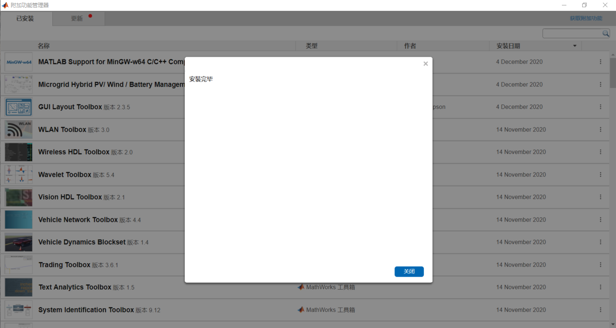Click the sort arrow in 安装日期 column

click(575, 46)
